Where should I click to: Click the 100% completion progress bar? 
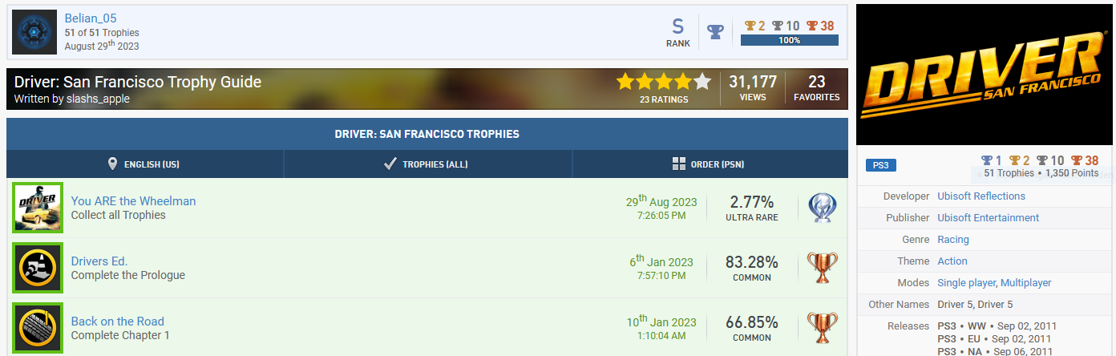[789, 40]
